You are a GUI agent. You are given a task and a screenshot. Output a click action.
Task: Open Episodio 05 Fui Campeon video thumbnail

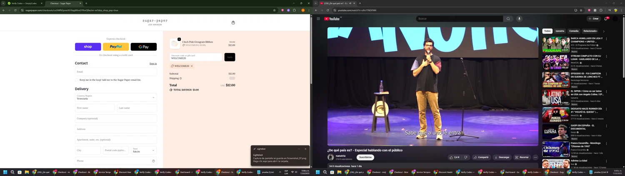click(x=556, y=80)
